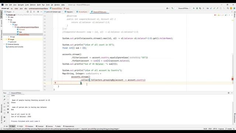Switch to Account.java editor tab

[83, 12]
